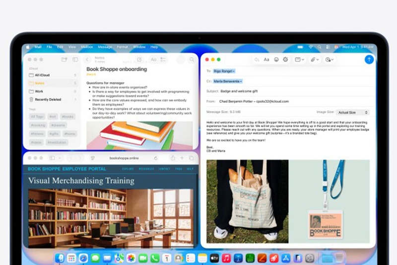
Task: Open the Format menu
Action: click(x=122, y=47)
